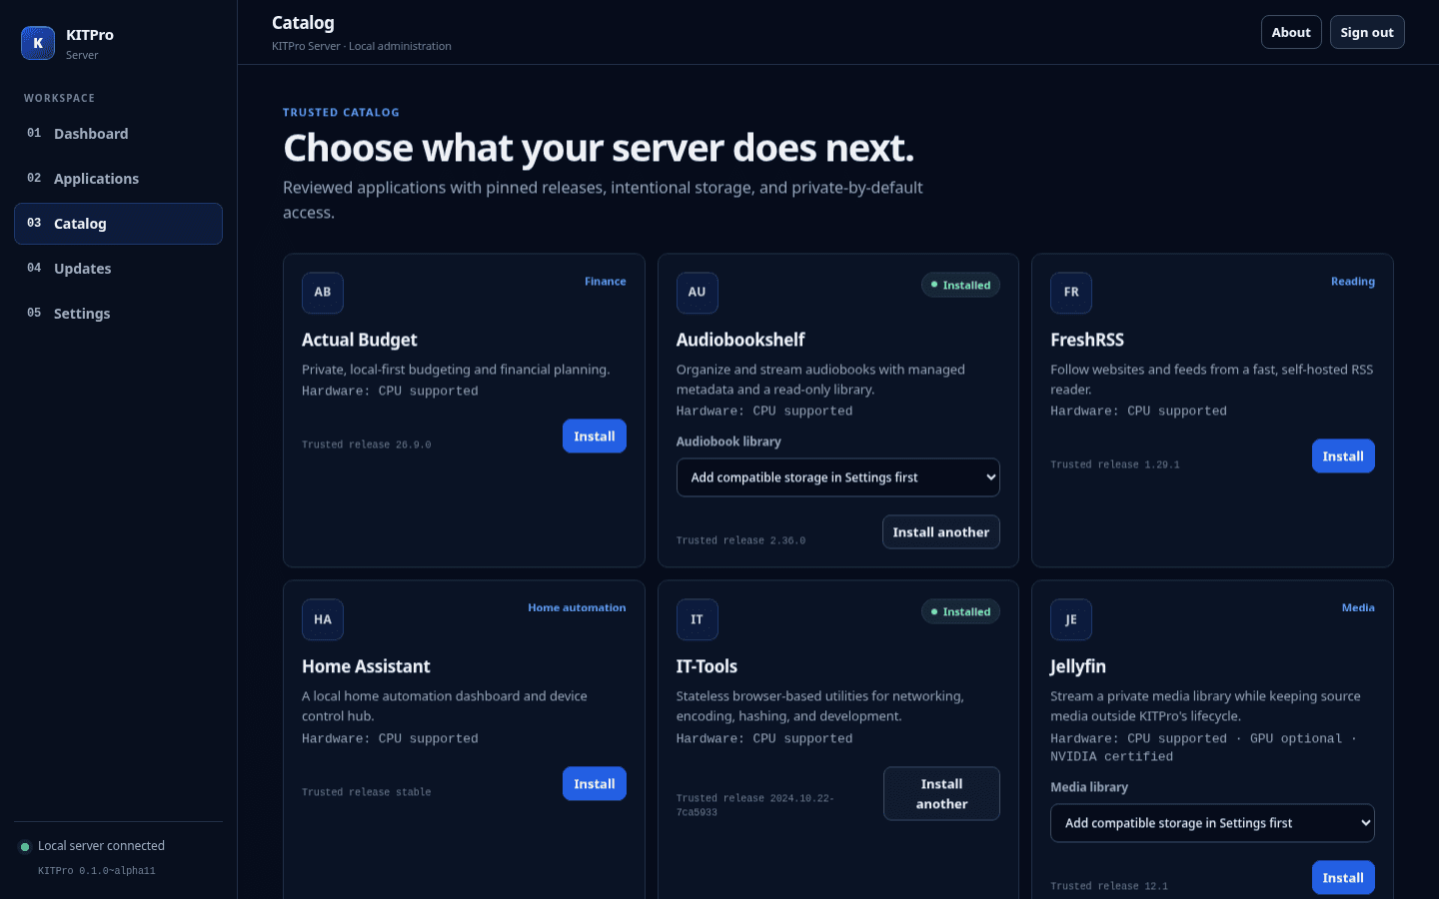
Task: Expand the Jellyfin Media library dropdown
Action: pos(1212,823)
